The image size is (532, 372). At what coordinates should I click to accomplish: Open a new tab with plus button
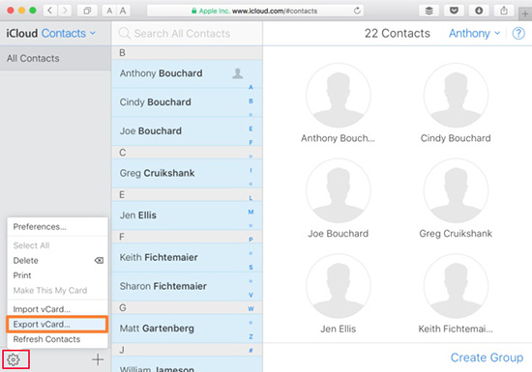525,14
